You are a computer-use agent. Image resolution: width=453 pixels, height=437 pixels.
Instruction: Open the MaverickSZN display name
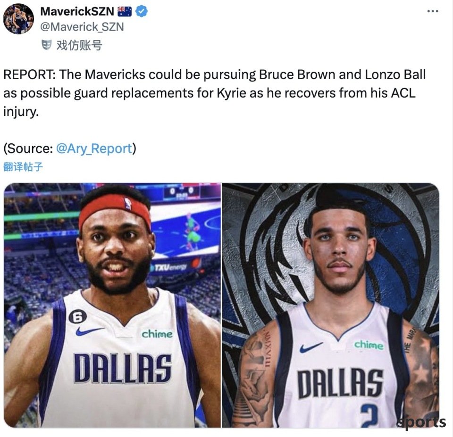[x=77, y=11]
